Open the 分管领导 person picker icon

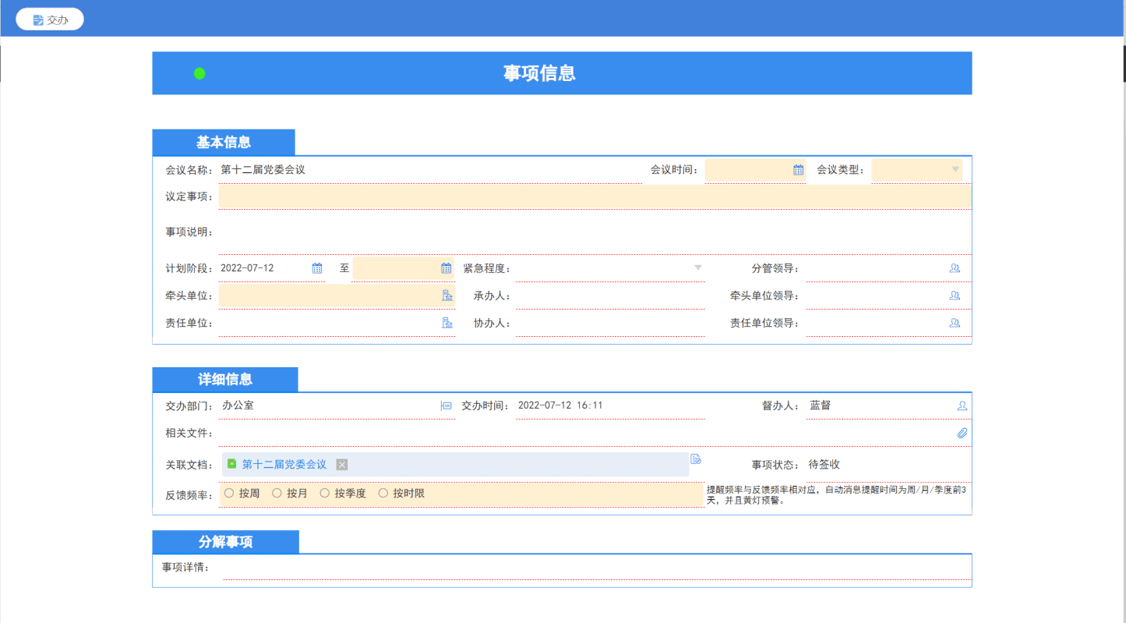point(955,268)
